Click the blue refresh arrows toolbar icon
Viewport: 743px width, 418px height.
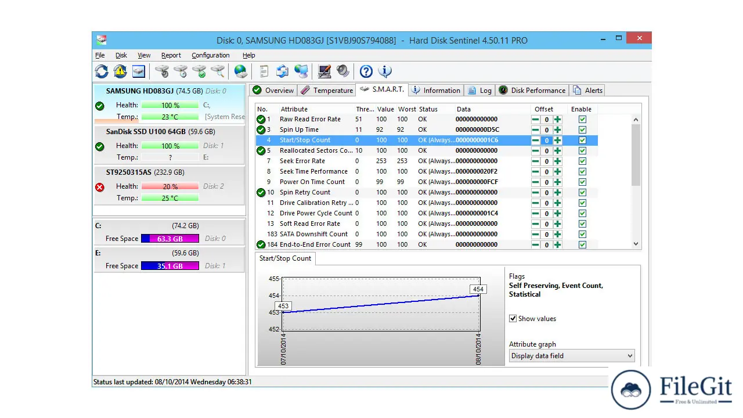(x=102, y=71)
